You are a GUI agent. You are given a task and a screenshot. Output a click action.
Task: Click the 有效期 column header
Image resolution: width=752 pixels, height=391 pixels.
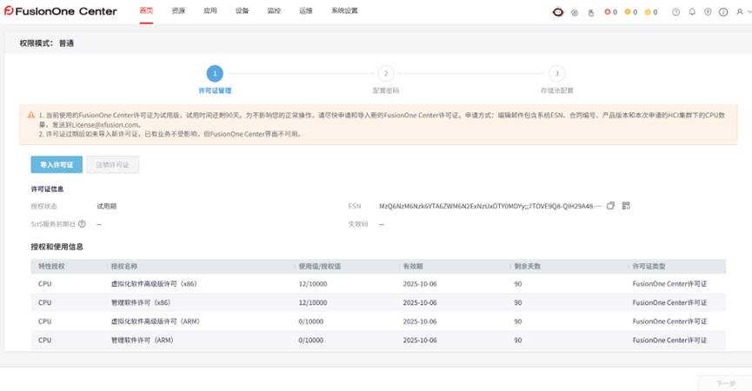(x=413, y=266)
